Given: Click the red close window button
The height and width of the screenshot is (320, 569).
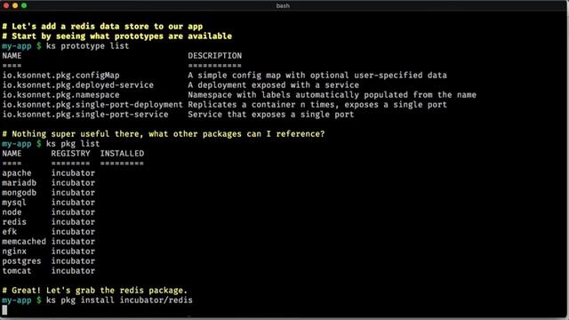Looking at the screenshot, I should point(6,5).
